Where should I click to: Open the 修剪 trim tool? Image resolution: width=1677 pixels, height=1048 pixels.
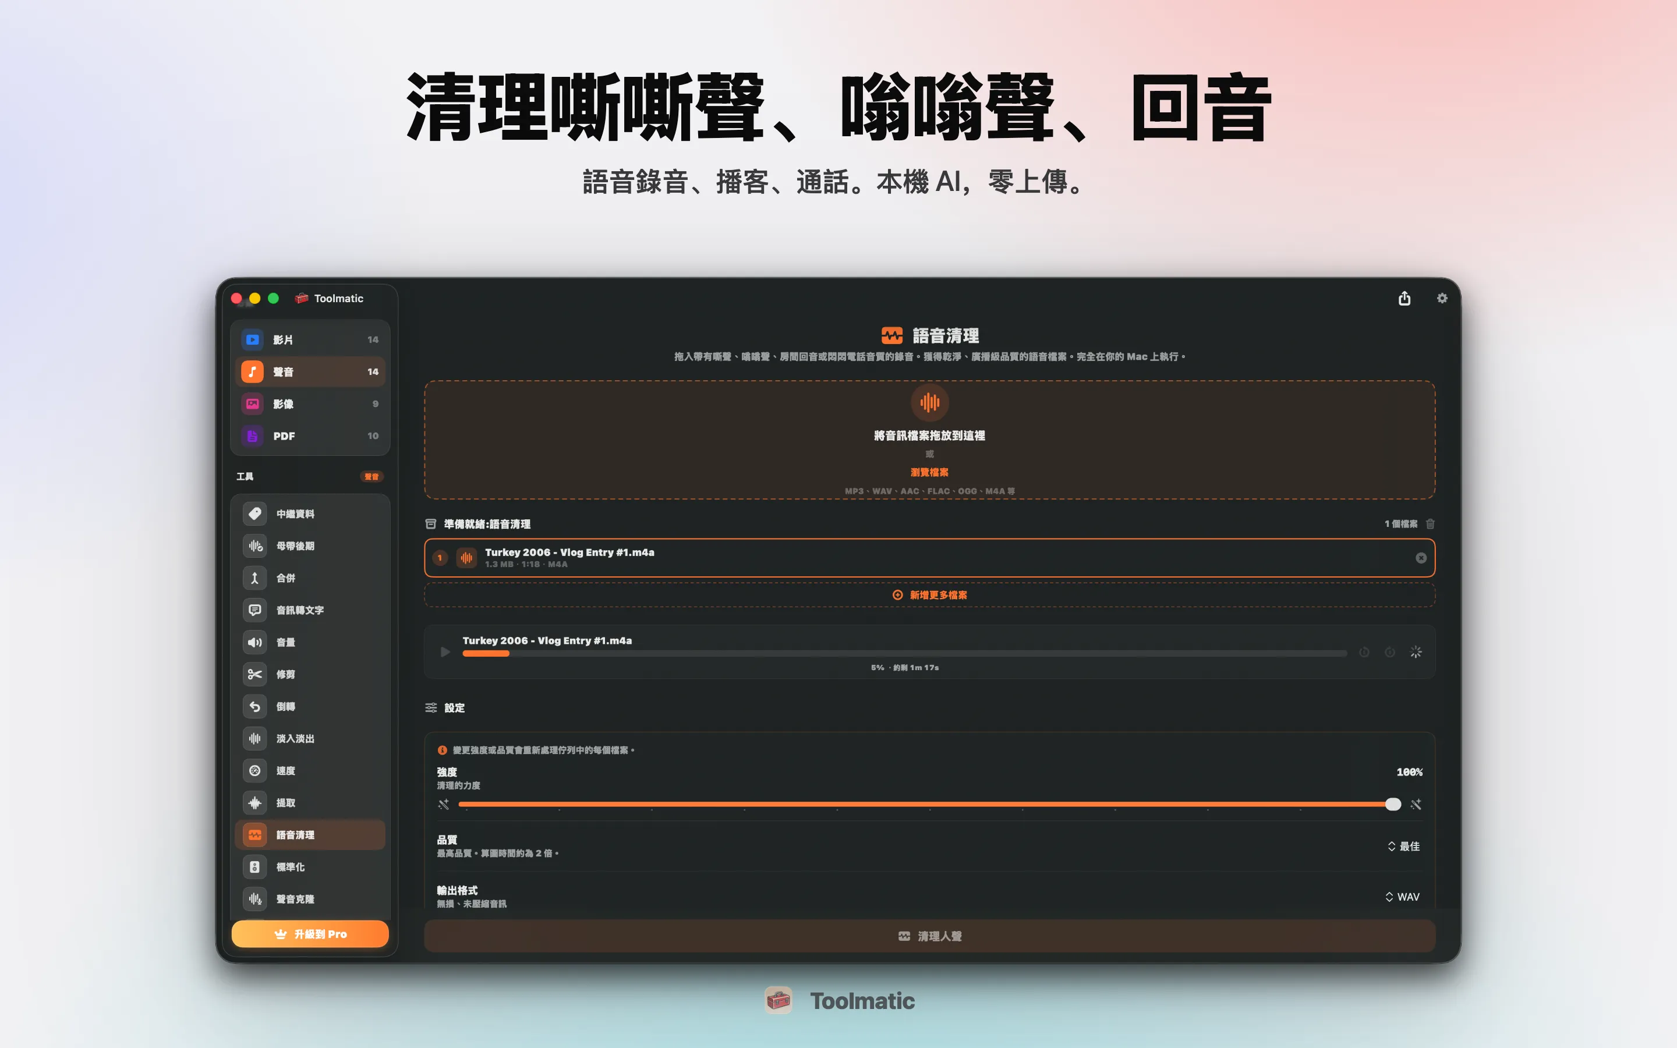point(310,674)
